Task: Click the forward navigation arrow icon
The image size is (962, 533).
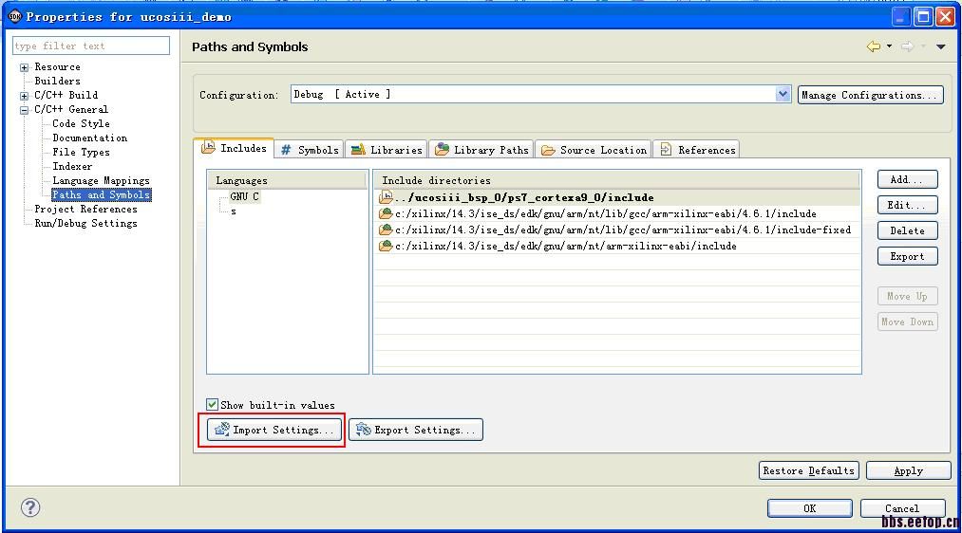Action: [x=908, y=46]
